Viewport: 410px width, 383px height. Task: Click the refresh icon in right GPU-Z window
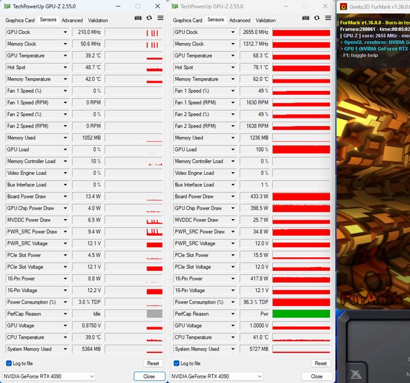click(x=316, y=19)
